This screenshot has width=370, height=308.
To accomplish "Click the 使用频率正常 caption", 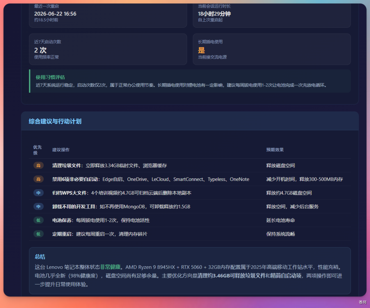I will click(46, 57).
